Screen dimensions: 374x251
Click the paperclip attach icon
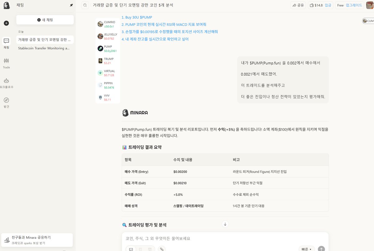point(161,249)
